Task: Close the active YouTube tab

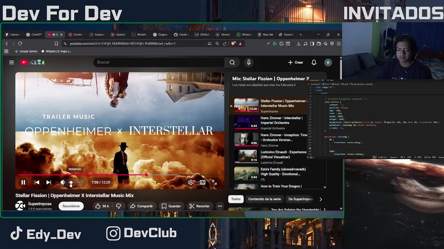Action: click(x=61, y=35)
